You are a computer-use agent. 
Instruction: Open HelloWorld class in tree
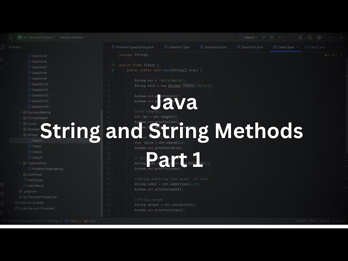click(x=33, y=186)
